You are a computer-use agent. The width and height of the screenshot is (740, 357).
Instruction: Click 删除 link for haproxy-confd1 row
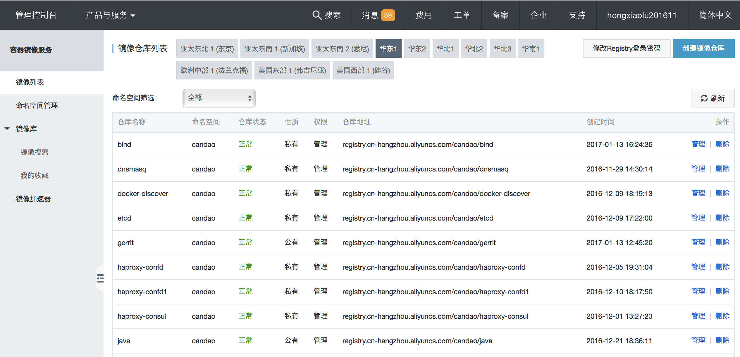point(722,292)
